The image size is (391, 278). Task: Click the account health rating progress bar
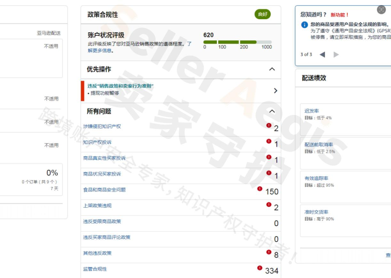pyautogui.click(x=237, y=42)
